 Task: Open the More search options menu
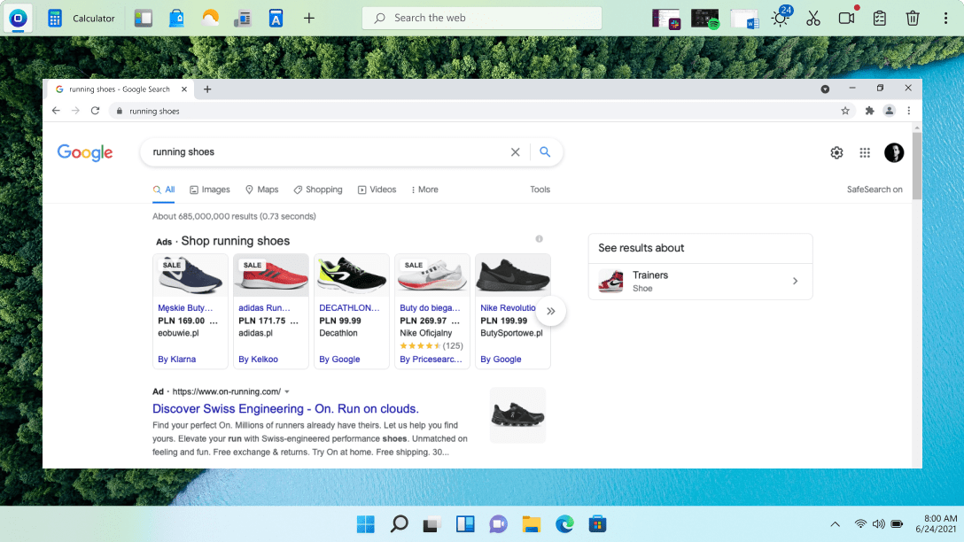tap(424, 190)
